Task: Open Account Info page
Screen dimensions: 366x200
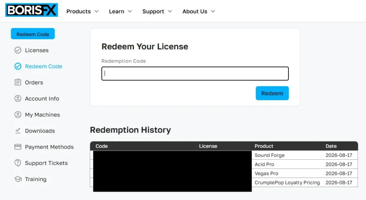Action: click(42, 98)
